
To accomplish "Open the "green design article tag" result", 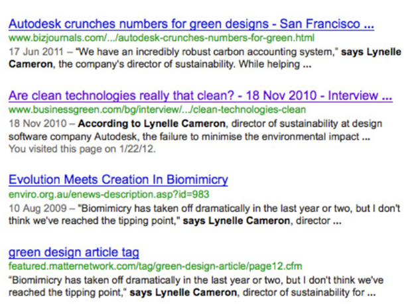I will [74, 252].
